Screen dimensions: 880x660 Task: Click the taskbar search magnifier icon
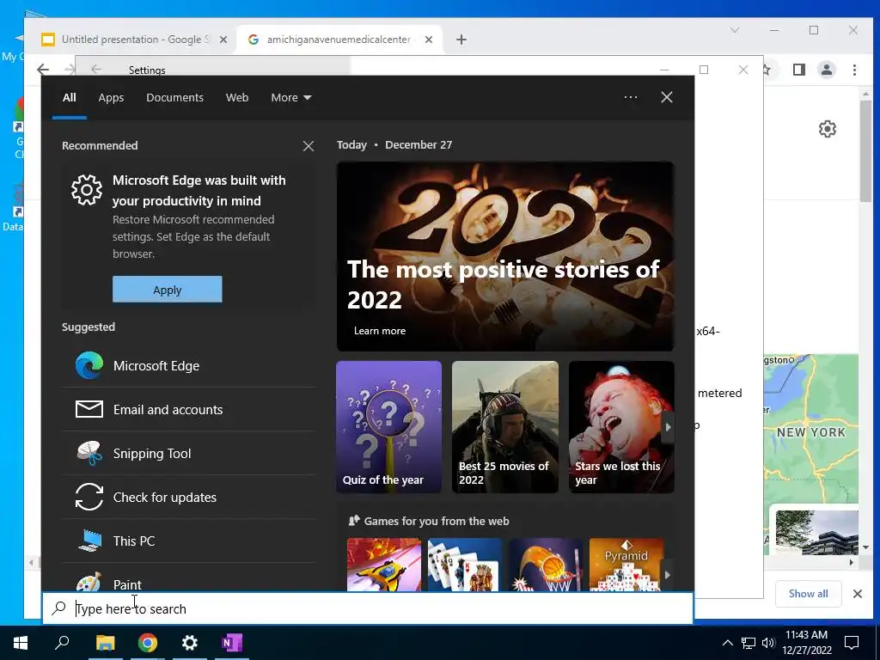pyautogui.click(x=62, y=643)
